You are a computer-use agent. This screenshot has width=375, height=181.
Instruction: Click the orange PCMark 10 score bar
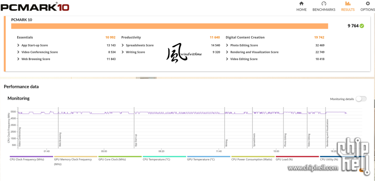pyautogui.click(x=170, y=26)
